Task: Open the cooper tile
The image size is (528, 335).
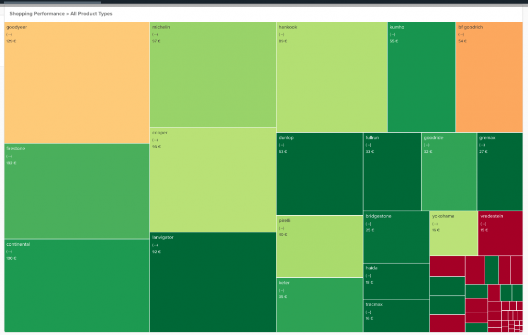Action: pyautogui.click(x=213, y=180)
